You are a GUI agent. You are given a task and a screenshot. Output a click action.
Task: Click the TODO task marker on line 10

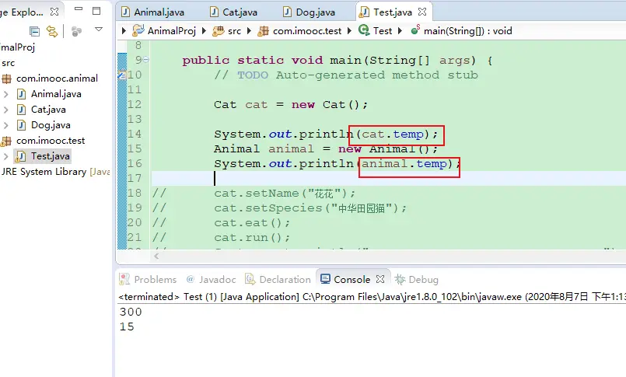coord(121,75)
